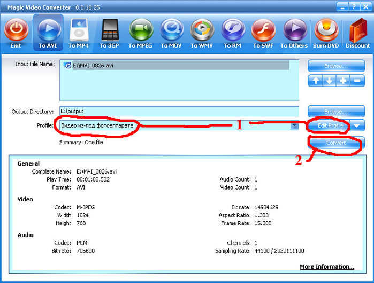Click Sampling Rate value 44100 / 2020111100
This screenshot has width=374, height=283.
(x=279, y=251)
